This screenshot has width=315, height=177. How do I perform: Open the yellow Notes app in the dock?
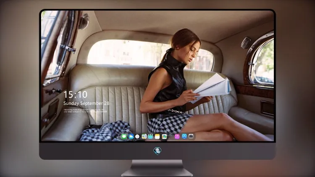(157, 136)
